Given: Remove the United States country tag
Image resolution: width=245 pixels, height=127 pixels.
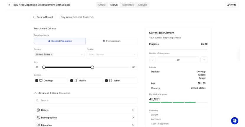Looking at the screenshot, I should click(x=52, y=54).
